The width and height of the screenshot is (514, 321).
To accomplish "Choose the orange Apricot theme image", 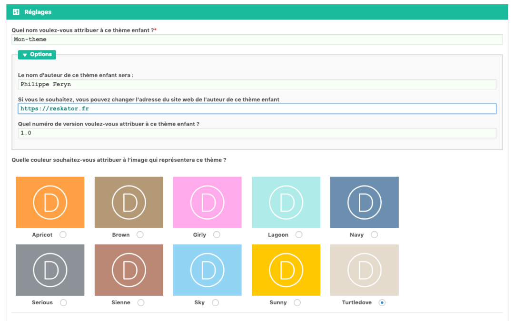I will point(50,203).
